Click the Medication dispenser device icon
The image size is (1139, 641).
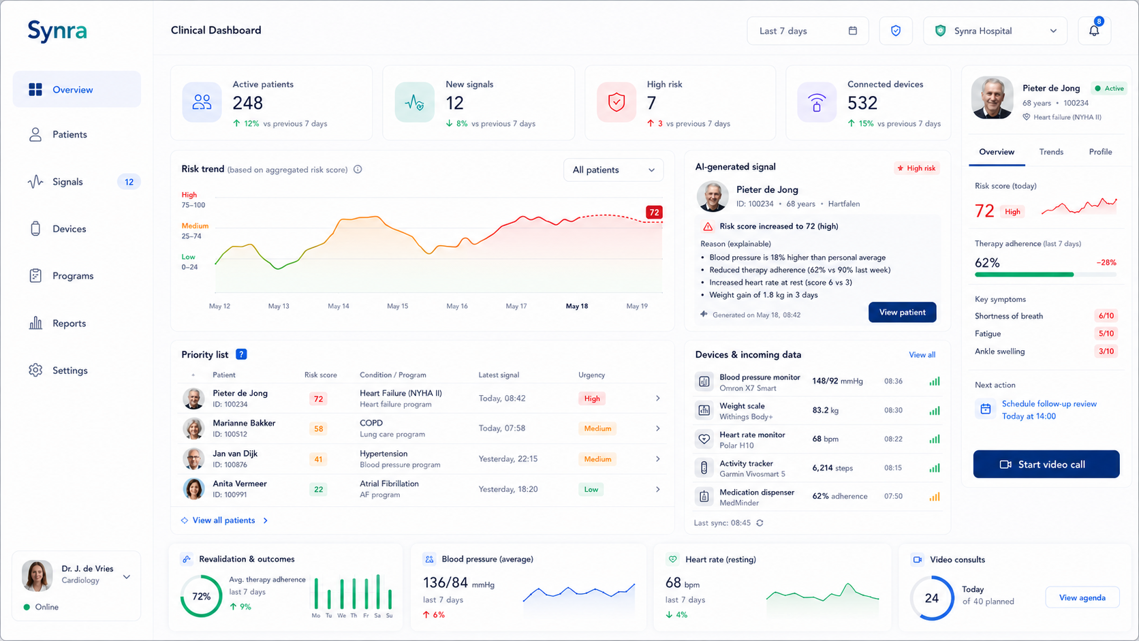coord(704,497)
